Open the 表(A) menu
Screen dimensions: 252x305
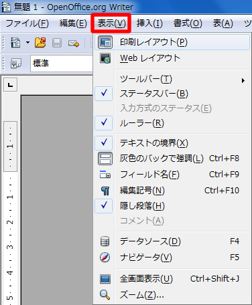click(223, 23)
